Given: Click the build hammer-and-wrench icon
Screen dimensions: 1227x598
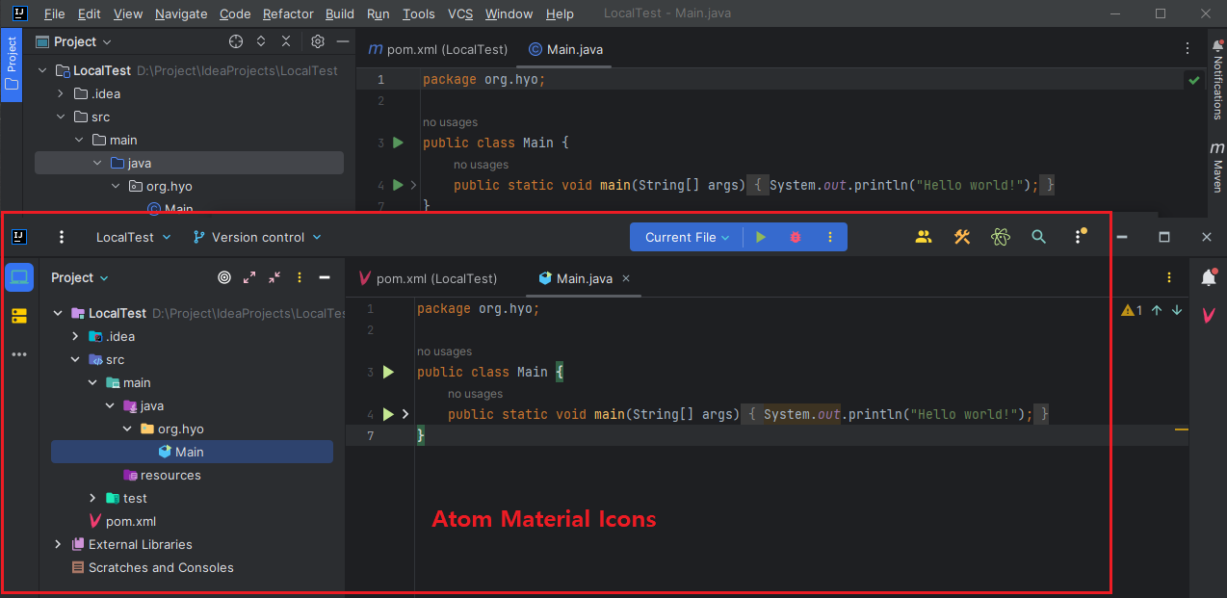Looking at the screenshot, I should 962,237.
